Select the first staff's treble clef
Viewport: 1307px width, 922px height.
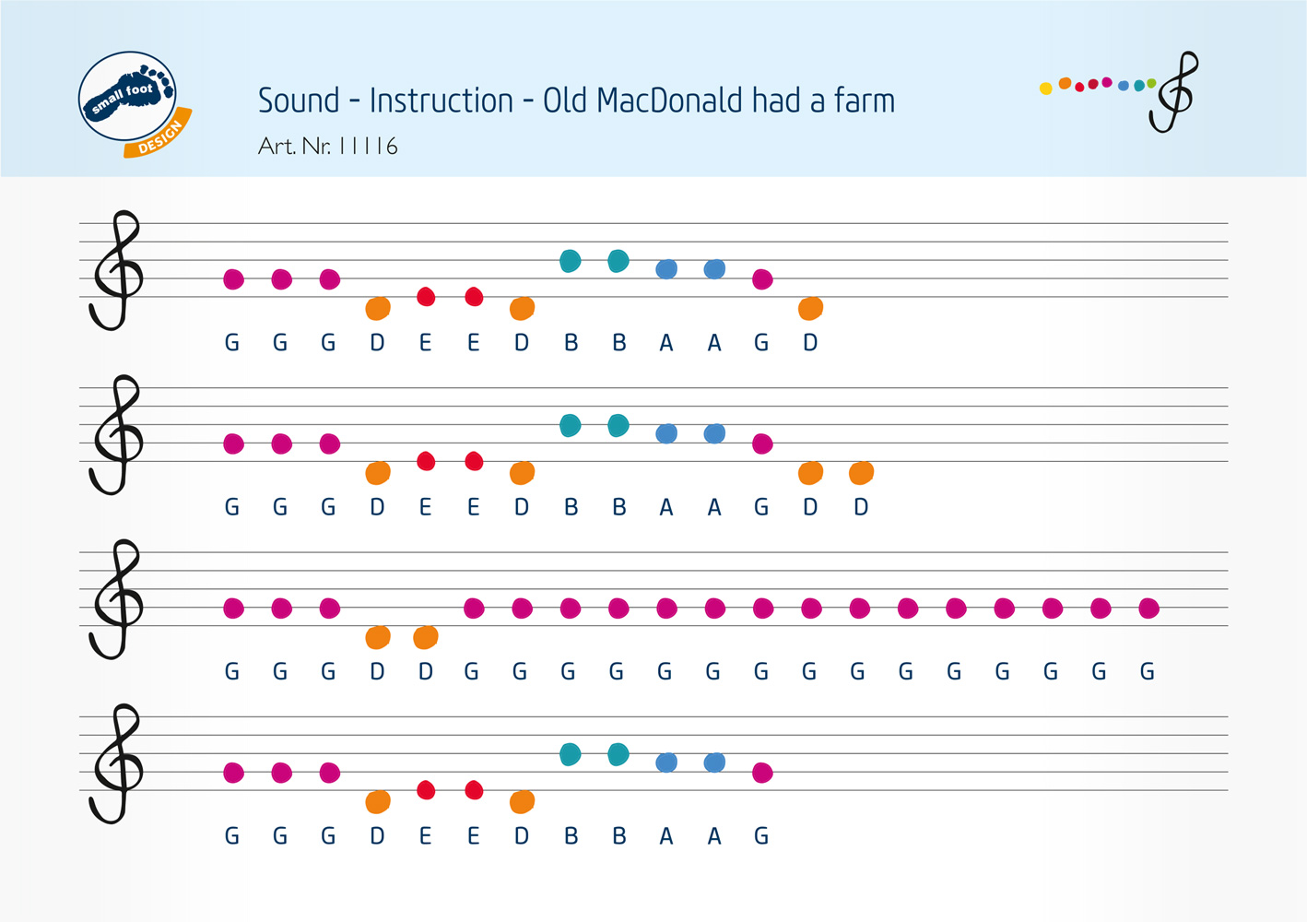116,271
